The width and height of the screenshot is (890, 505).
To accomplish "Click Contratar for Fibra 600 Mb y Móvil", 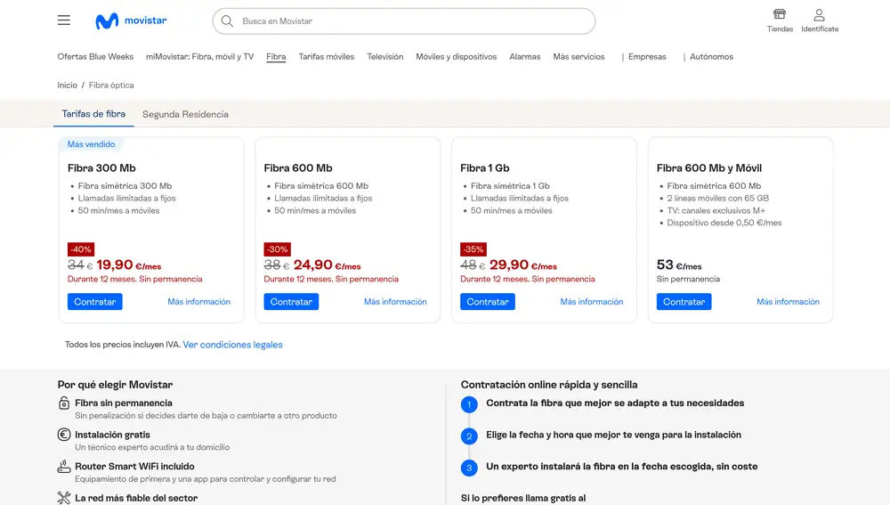I will pyautogui.click(x=684, y=302).
